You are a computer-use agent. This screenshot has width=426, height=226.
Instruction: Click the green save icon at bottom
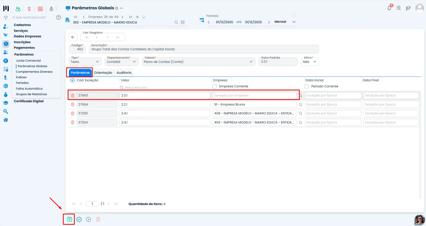(x=69, y=219)
